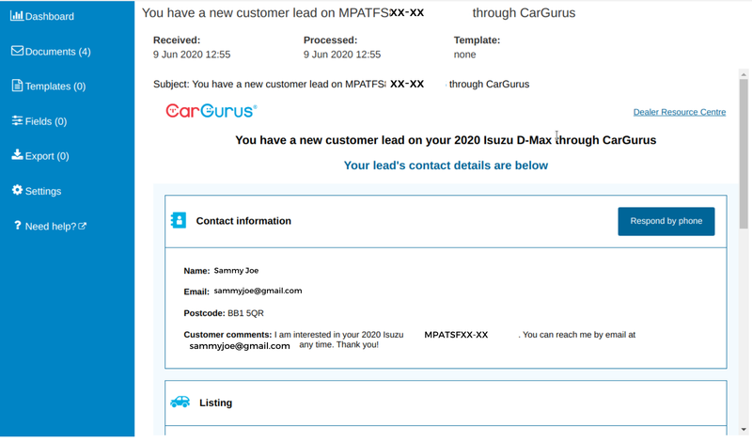Open Documents (4) in sidebar
This screenshot has height=442, width=752.
point(51,52)
